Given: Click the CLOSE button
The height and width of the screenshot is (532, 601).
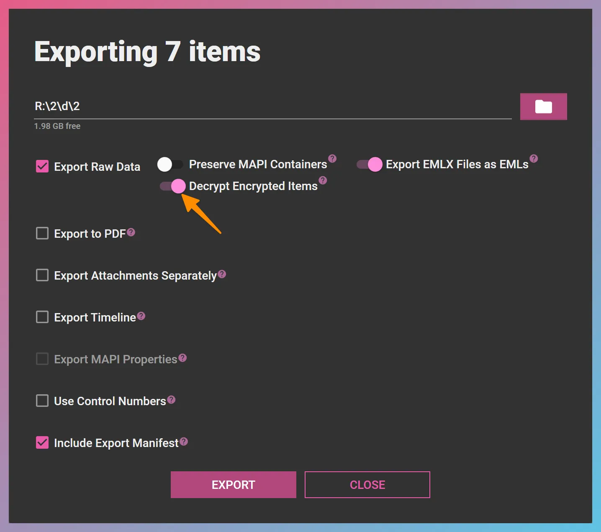Looking at the screenshot, I should pyautogui.click(x=367, y=484).
